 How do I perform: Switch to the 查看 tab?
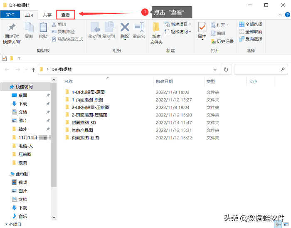(66, 15)
